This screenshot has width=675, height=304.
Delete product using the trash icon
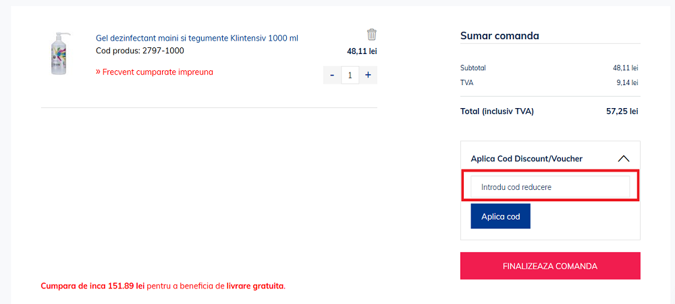tap(372, 34)
